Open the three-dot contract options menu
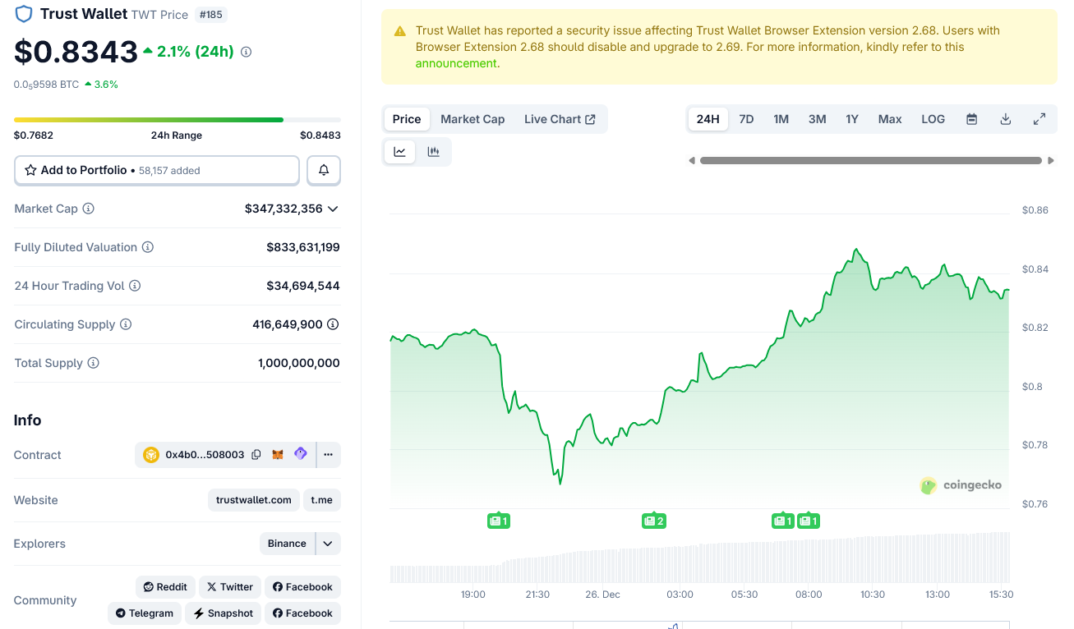This screenshot has width=1074, height=629. (x=328, y=453)
